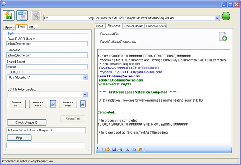Image resolution: width=241 pixels, height=165 pixels.
Task: Click 'File is encoded as: System.Text.ASCIIEncoding' line
Action: click(133, 132)
